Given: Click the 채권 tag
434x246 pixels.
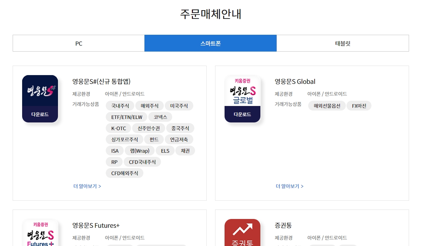Looking at the screenshot, I should click(185, 151).
